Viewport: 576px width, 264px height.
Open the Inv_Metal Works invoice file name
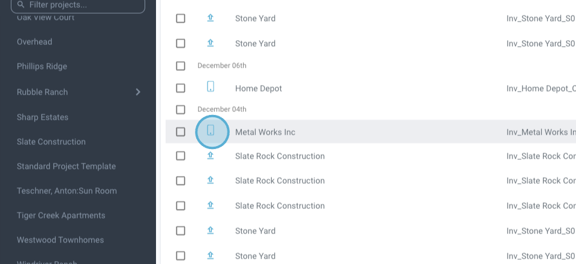tap(541, 132)
